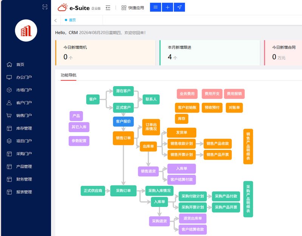The image size is (302, 236).
Task: Click the 今日新增合同 stat card
Action: (283, 52)
